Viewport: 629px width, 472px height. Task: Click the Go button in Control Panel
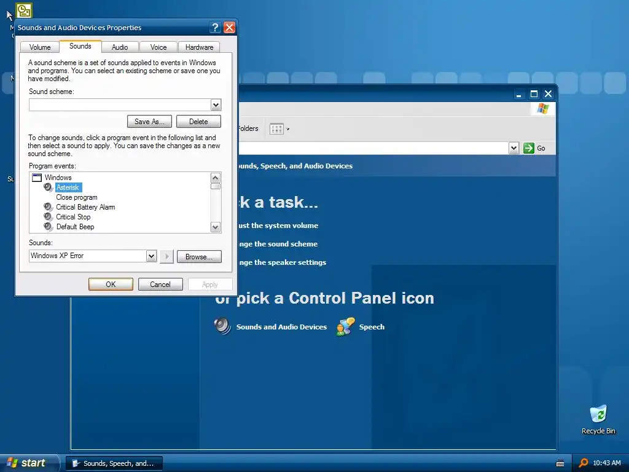tap(535, 148)
